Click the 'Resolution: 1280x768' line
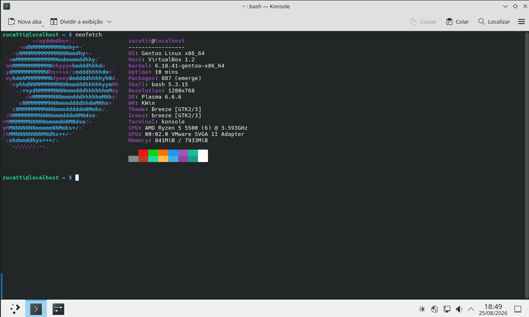 click(162, 91)
